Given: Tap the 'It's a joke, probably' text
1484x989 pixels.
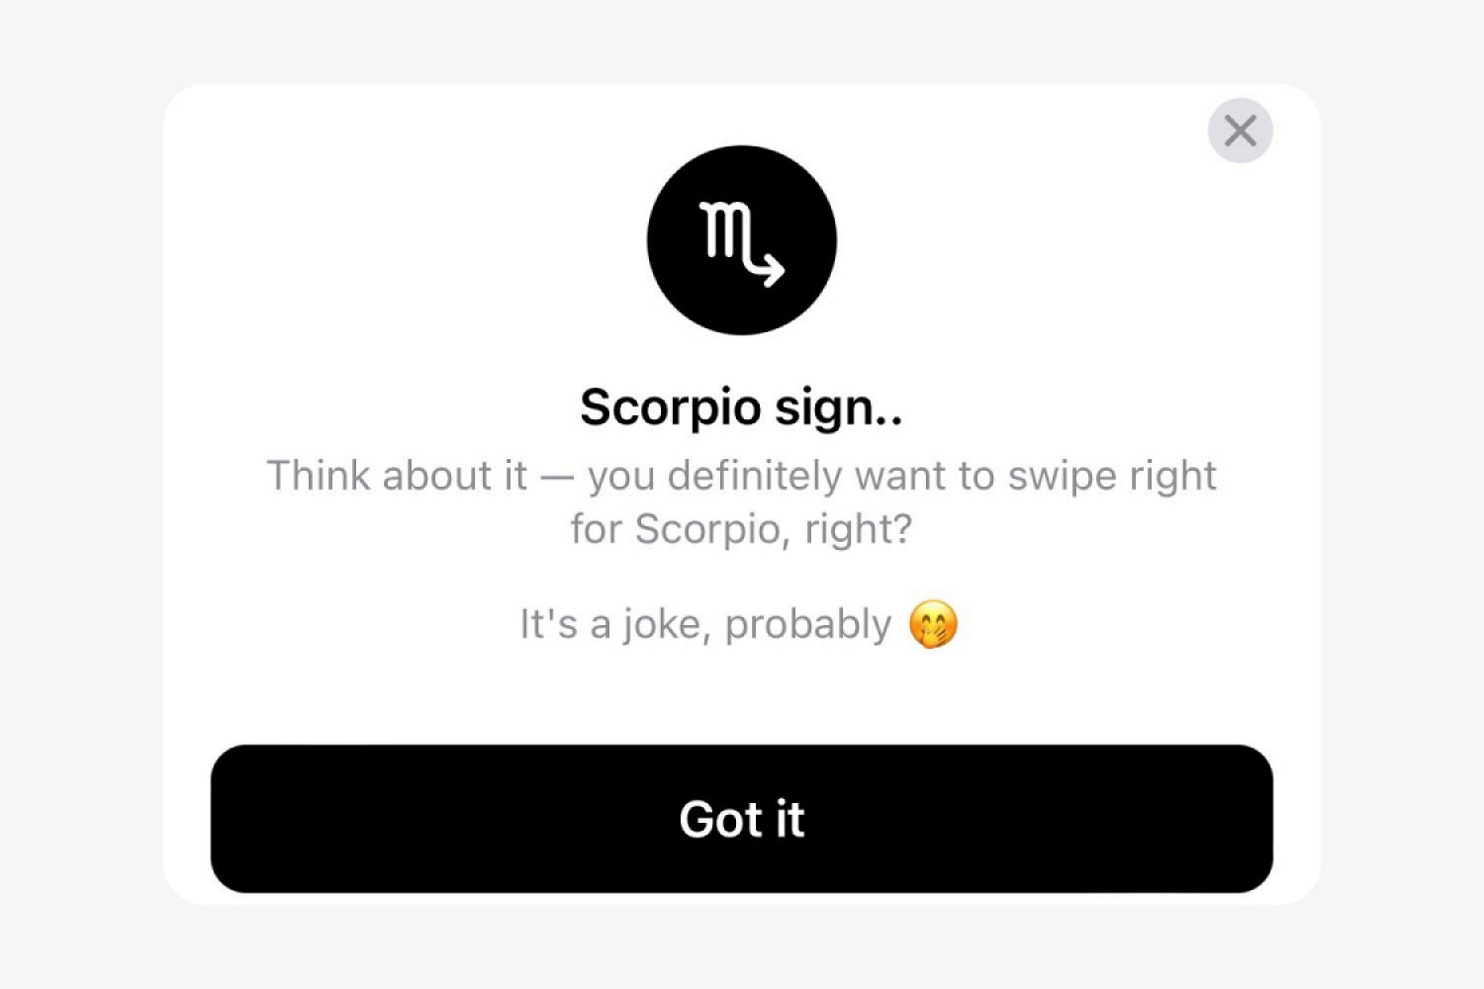Looking at the screenshot, I should tap(705, 625).
